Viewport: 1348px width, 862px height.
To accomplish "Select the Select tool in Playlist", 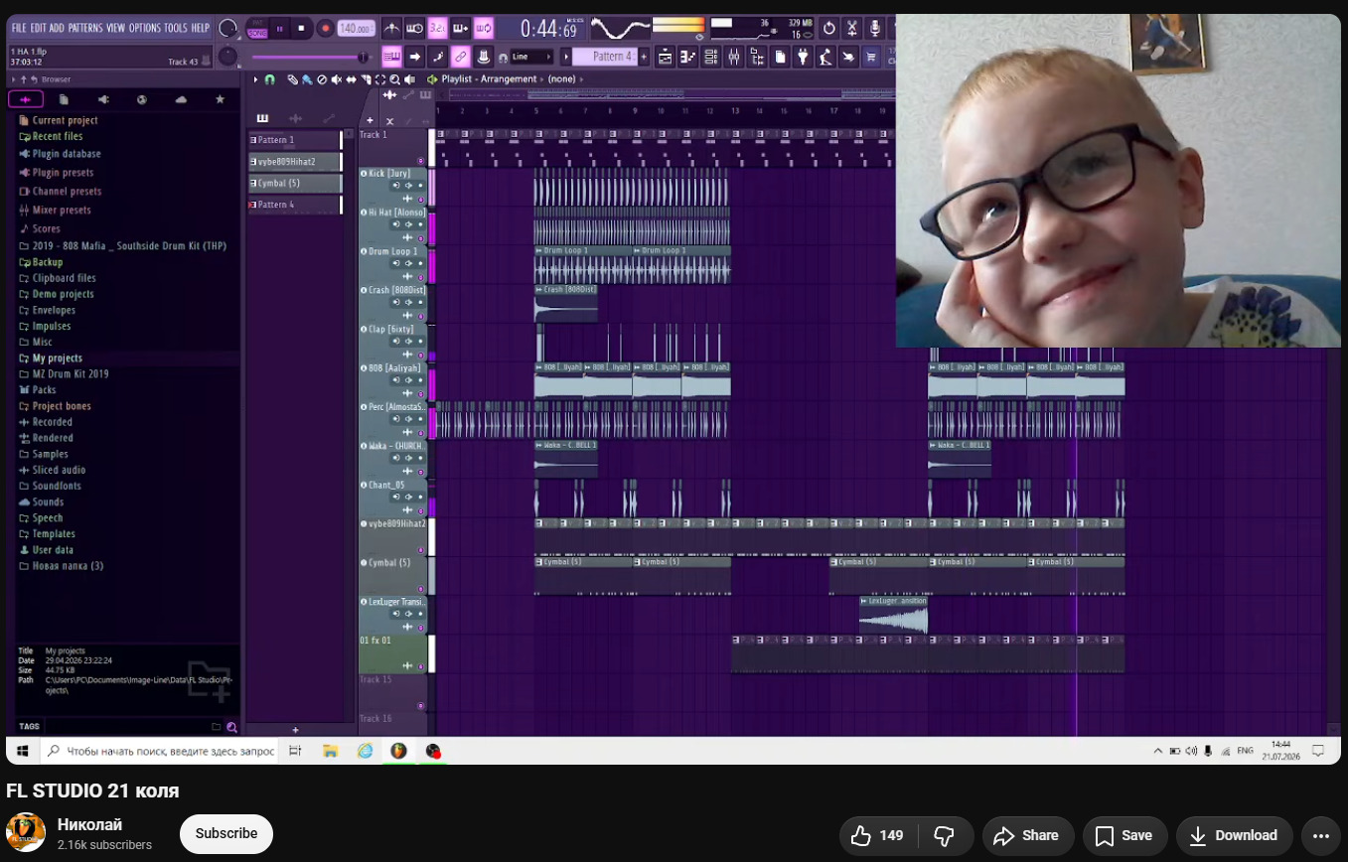I will pyautogui.click(x=380, y=79).
